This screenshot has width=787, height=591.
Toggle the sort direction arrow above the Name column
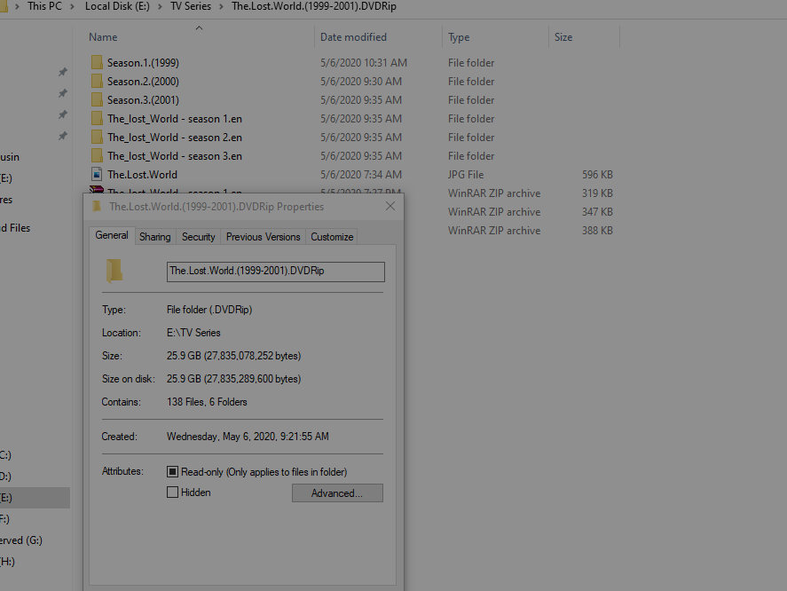click(x=200, y=28)
